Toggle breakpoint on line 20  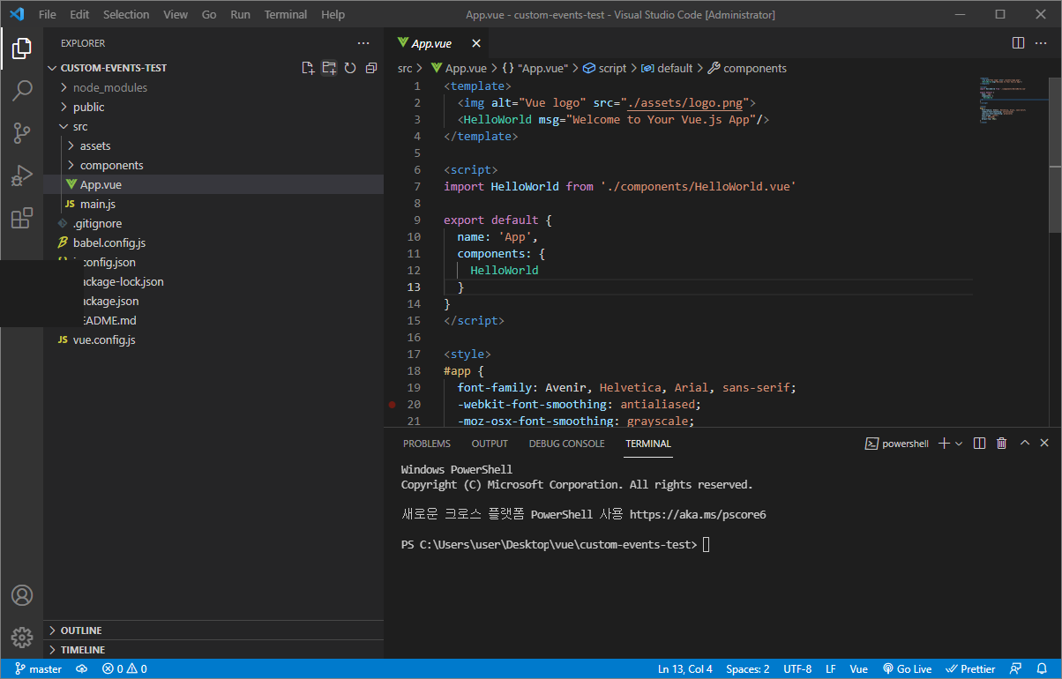click(392, 405)
